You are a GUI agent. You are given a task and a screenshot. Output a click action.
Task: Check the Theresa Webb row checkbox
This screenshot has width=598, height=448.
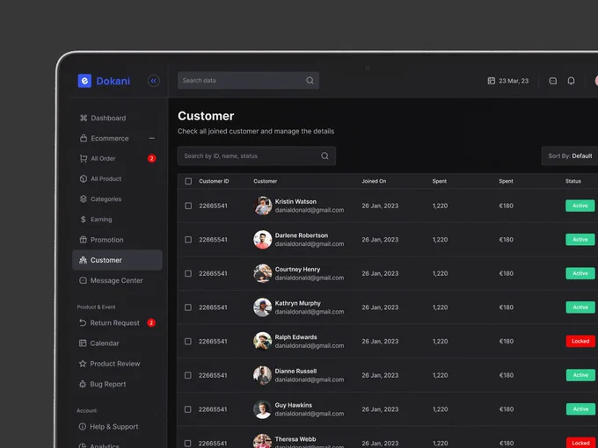(187, 443)
